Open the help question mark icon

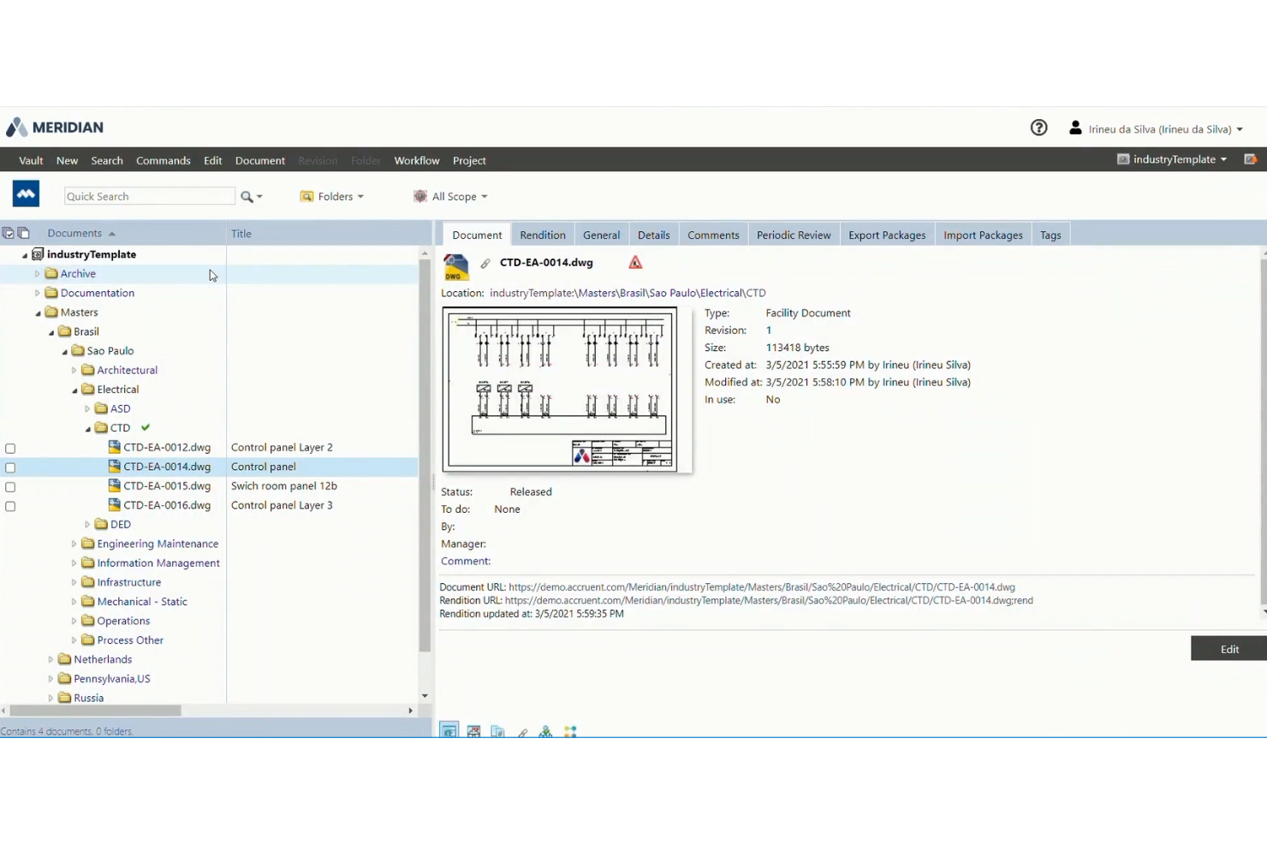pyautogui.click(x=1038, y=128)
